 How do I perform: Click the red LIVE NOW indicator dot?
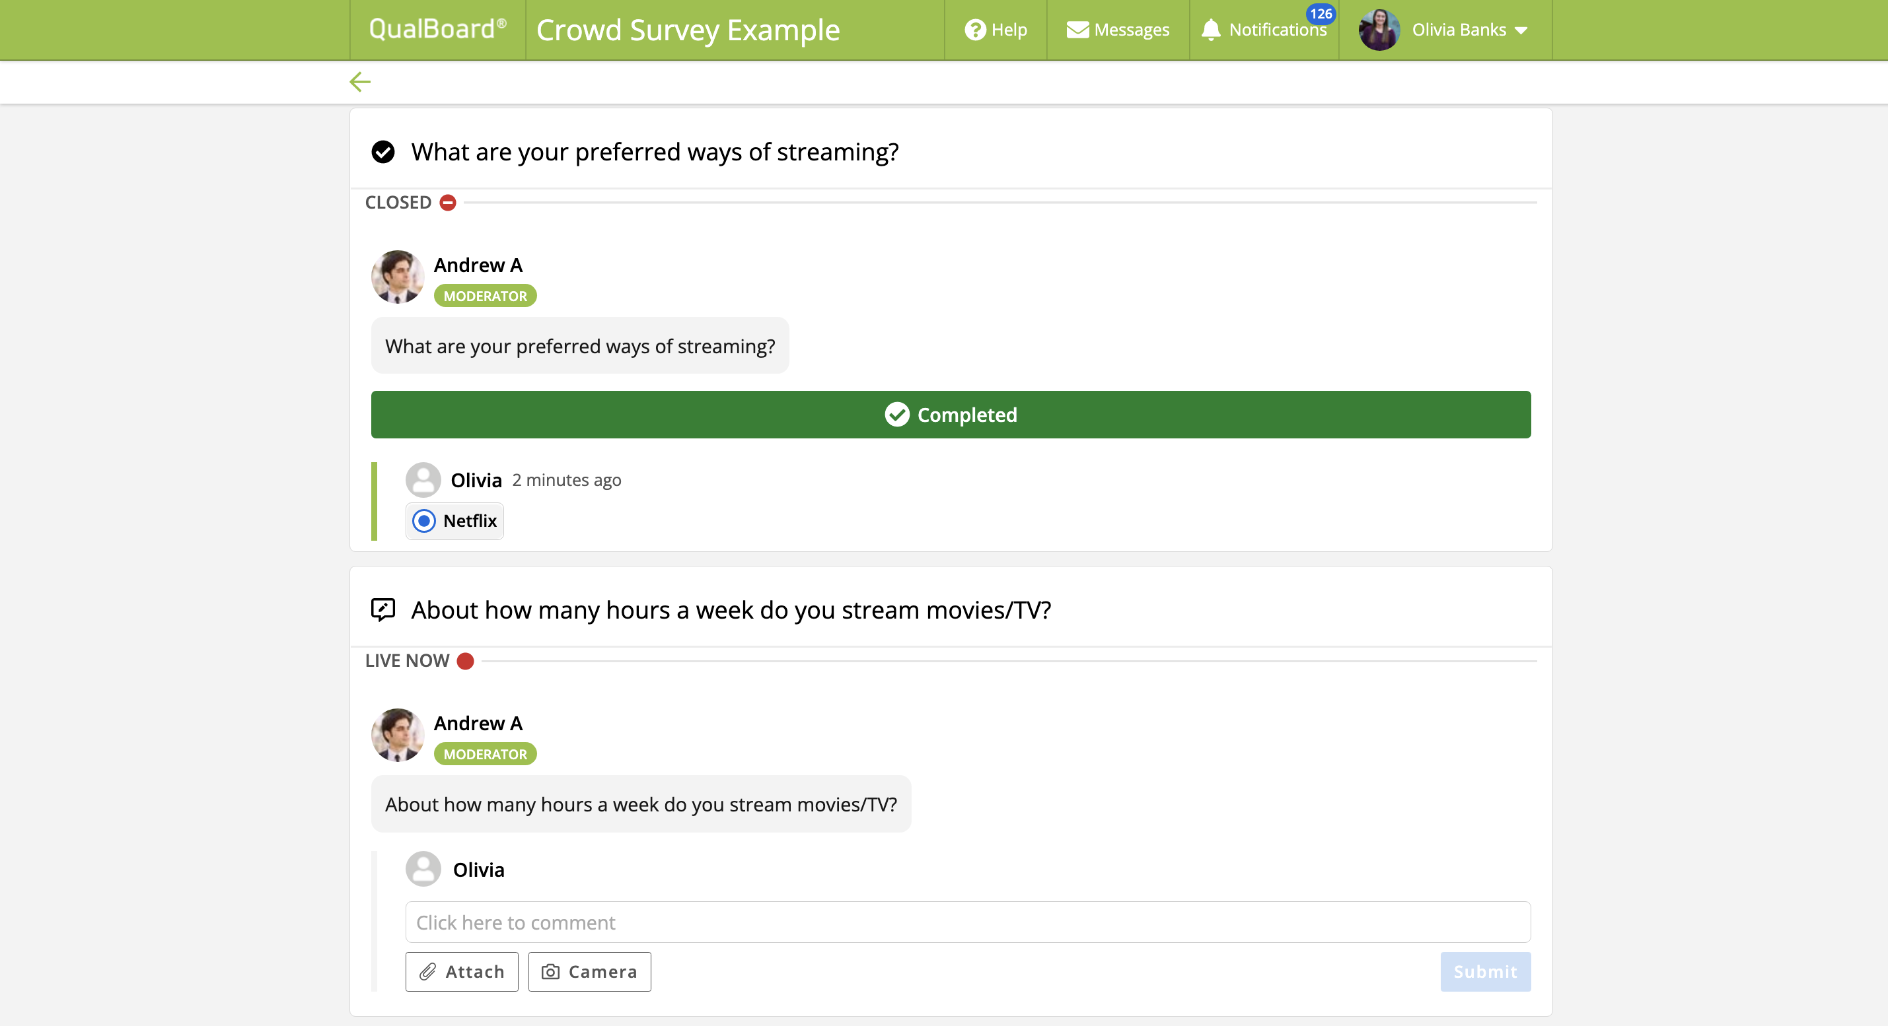click(x=466, y=662)
